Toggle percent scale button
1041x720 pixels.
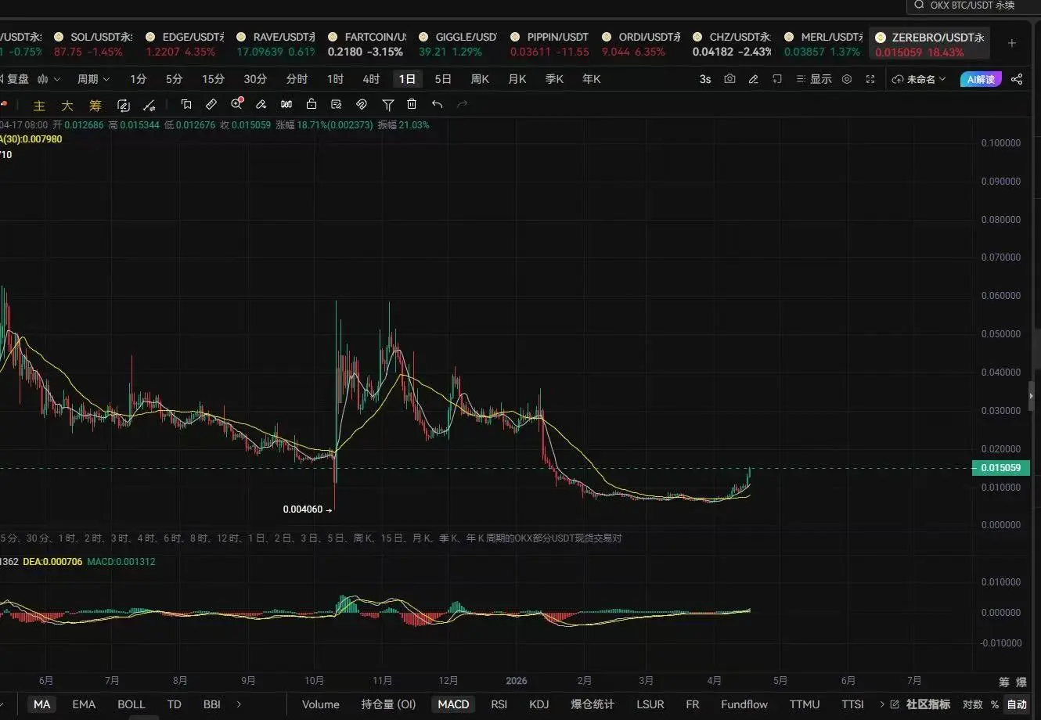994,704
